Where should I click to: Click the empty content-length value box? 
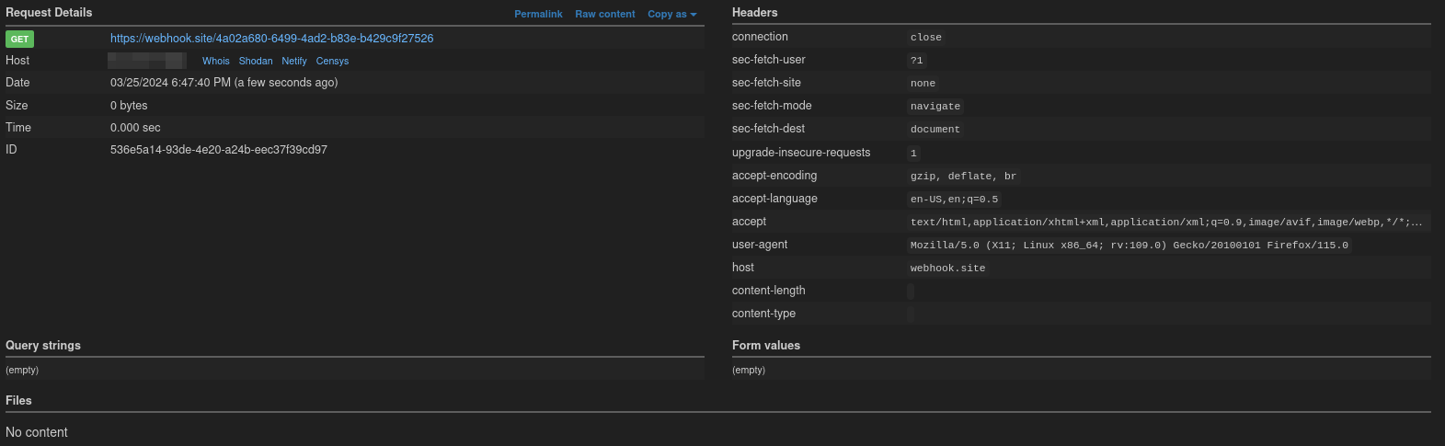pos(911,292)
